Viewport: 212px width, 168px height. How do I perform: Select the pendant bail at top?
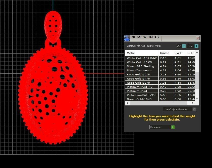[x=53, y=27]
